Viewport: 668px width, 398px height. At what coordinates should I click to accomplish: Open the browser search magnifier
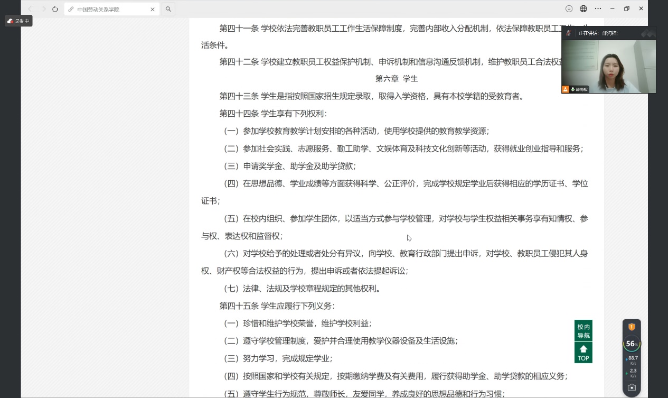168,9
